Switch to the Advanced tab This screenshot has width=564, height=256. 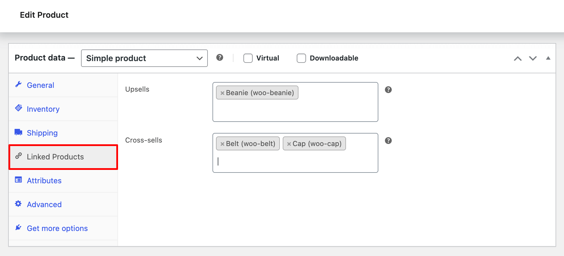pyautogui.click(x=63, y=205)
